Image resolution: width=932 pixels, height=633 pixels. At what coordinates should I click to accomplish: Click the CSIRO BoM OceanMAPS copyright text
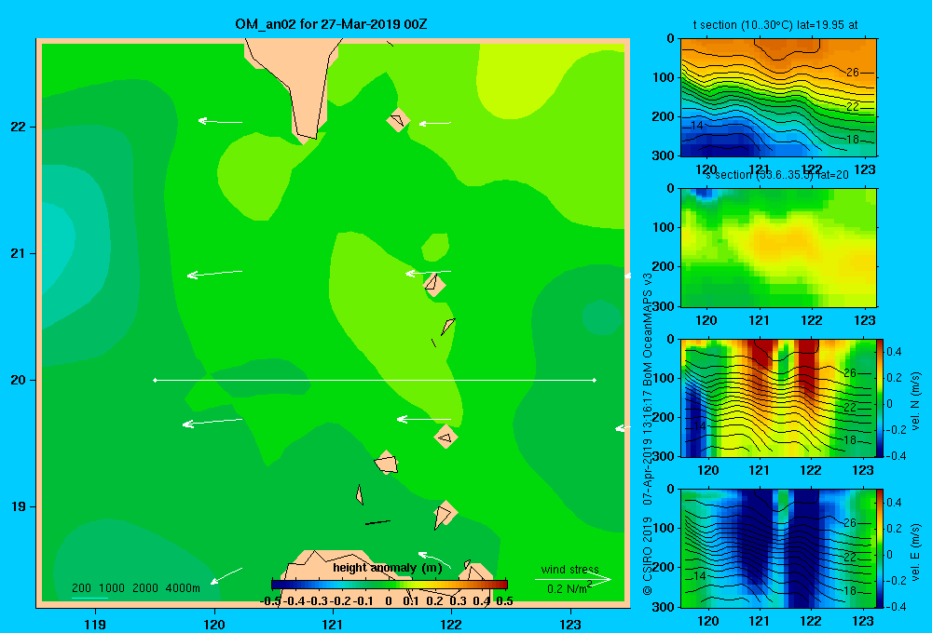pos(648,433)
